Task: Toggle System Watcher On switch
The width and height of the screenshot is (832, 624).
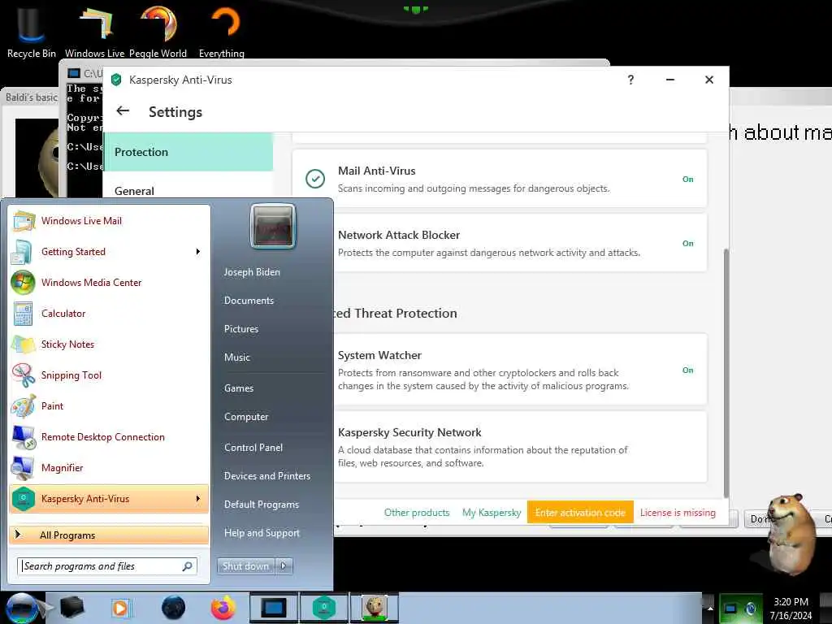Action: click(687, 370)
